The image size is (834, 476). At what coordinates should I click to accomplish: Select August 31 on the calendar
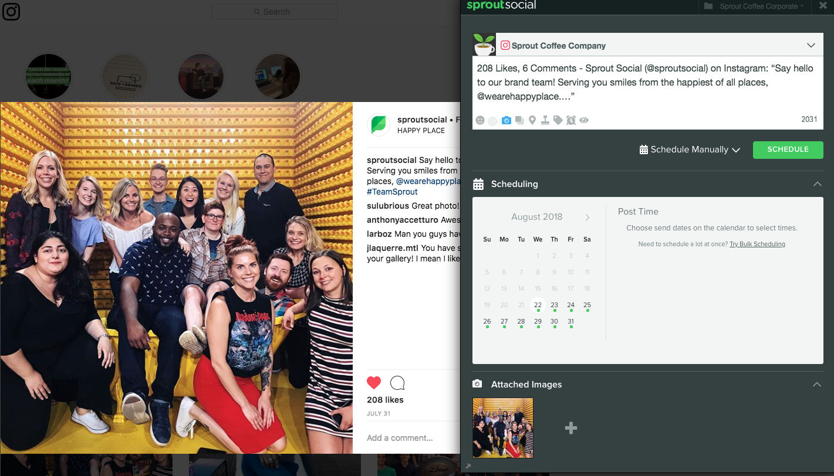pos(570,322)
